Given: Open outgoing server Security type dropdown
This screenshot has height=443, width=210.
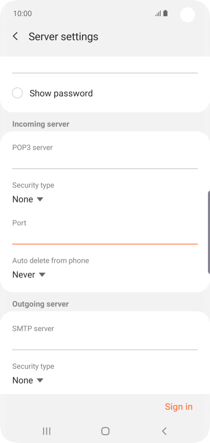Looking at the screenshot, I should [x=28, y=380].
